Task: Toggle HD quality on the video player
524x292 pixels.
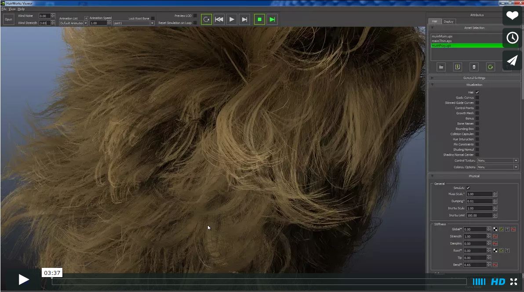Action: click(498, 282)
